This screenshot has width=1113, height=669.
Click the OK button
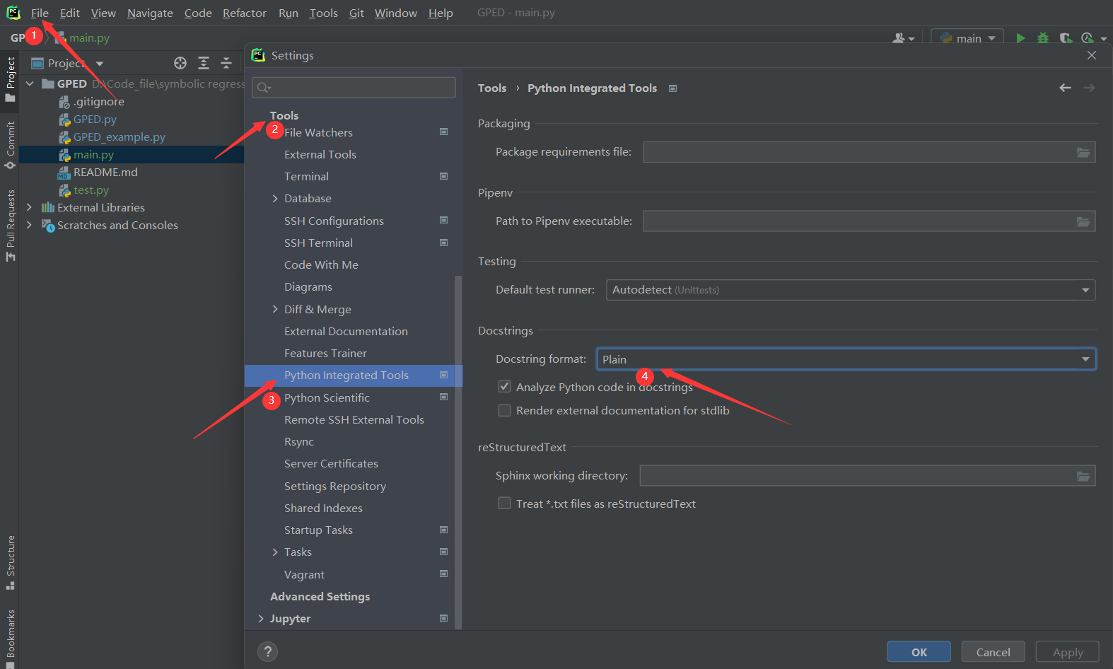point(919,652)
